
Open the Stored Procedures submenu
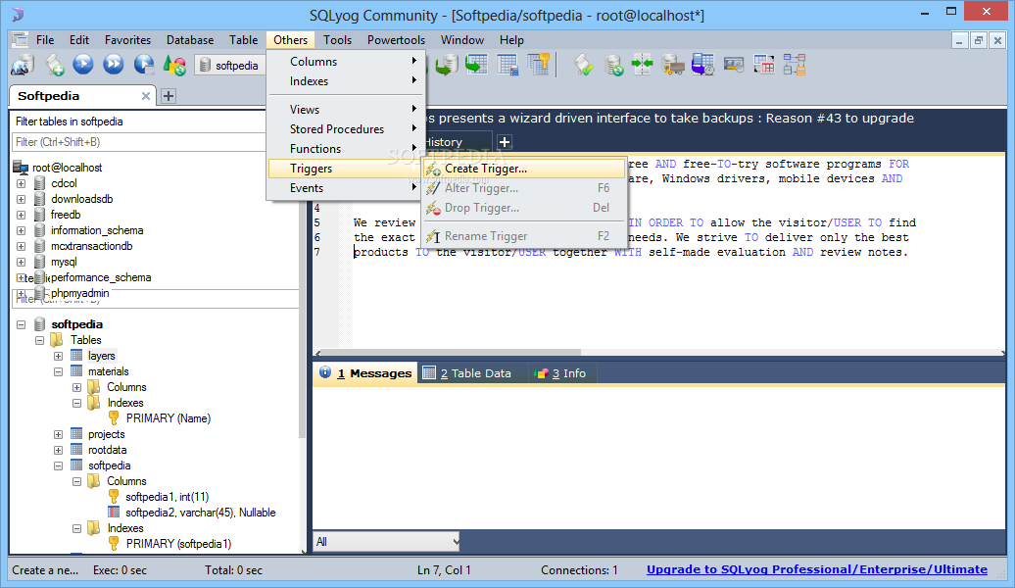pyautogui.click(x=345, y=128)
